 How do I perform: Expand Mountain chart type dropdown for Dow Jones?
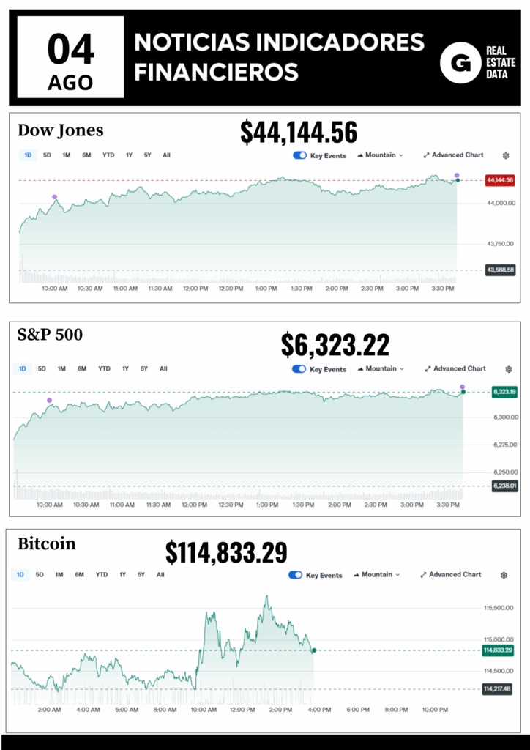tap(381, 155)
